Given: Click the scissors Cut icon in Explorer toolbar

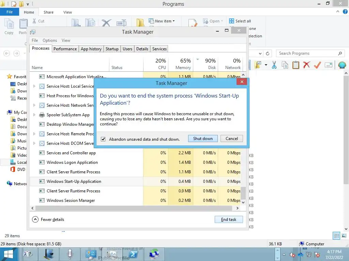Looking at the screenshot, I should (x=274, y=65).
